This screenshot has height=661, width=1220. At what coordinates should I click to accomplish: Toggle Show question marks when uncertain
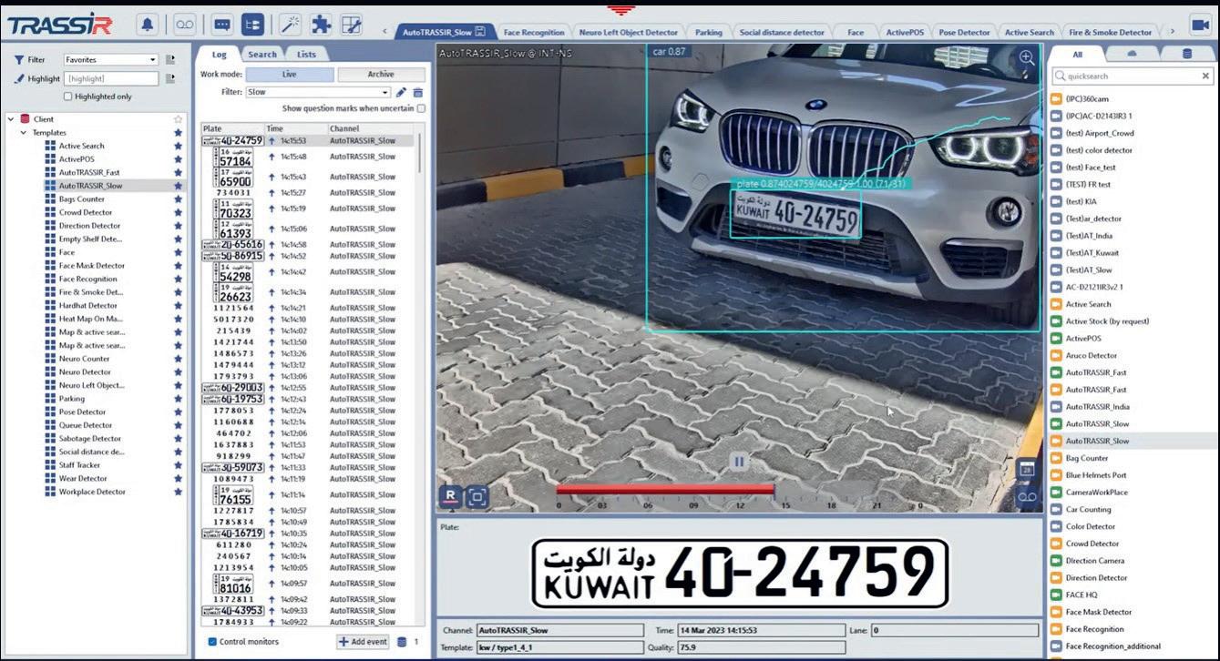coord(421,108)
